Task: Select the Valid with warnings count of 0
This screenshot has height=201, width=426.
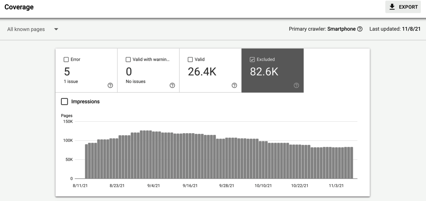Action: [129, 71]
